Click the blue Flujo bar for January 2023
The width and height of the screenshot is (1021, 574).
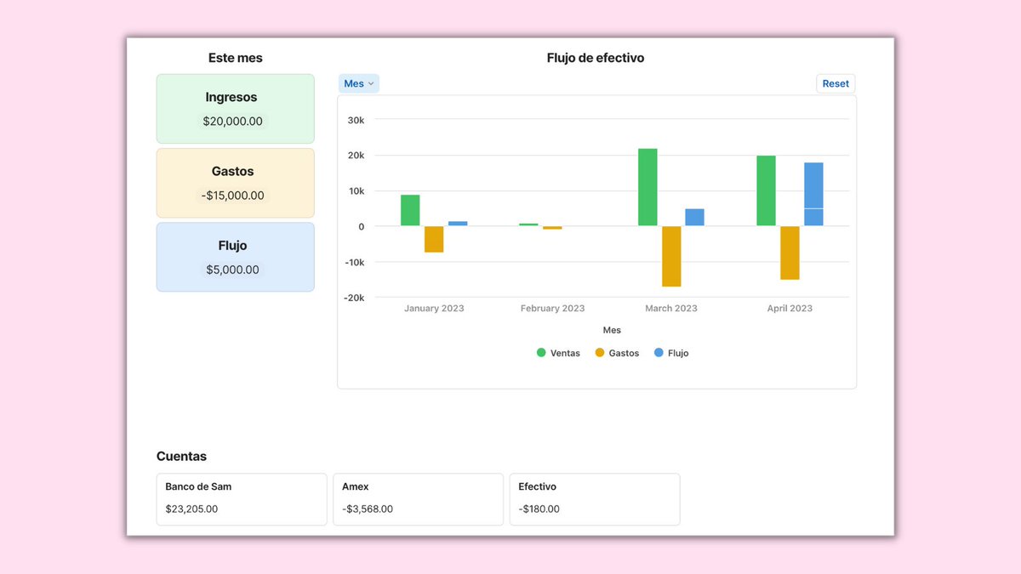tap(458, 224)
